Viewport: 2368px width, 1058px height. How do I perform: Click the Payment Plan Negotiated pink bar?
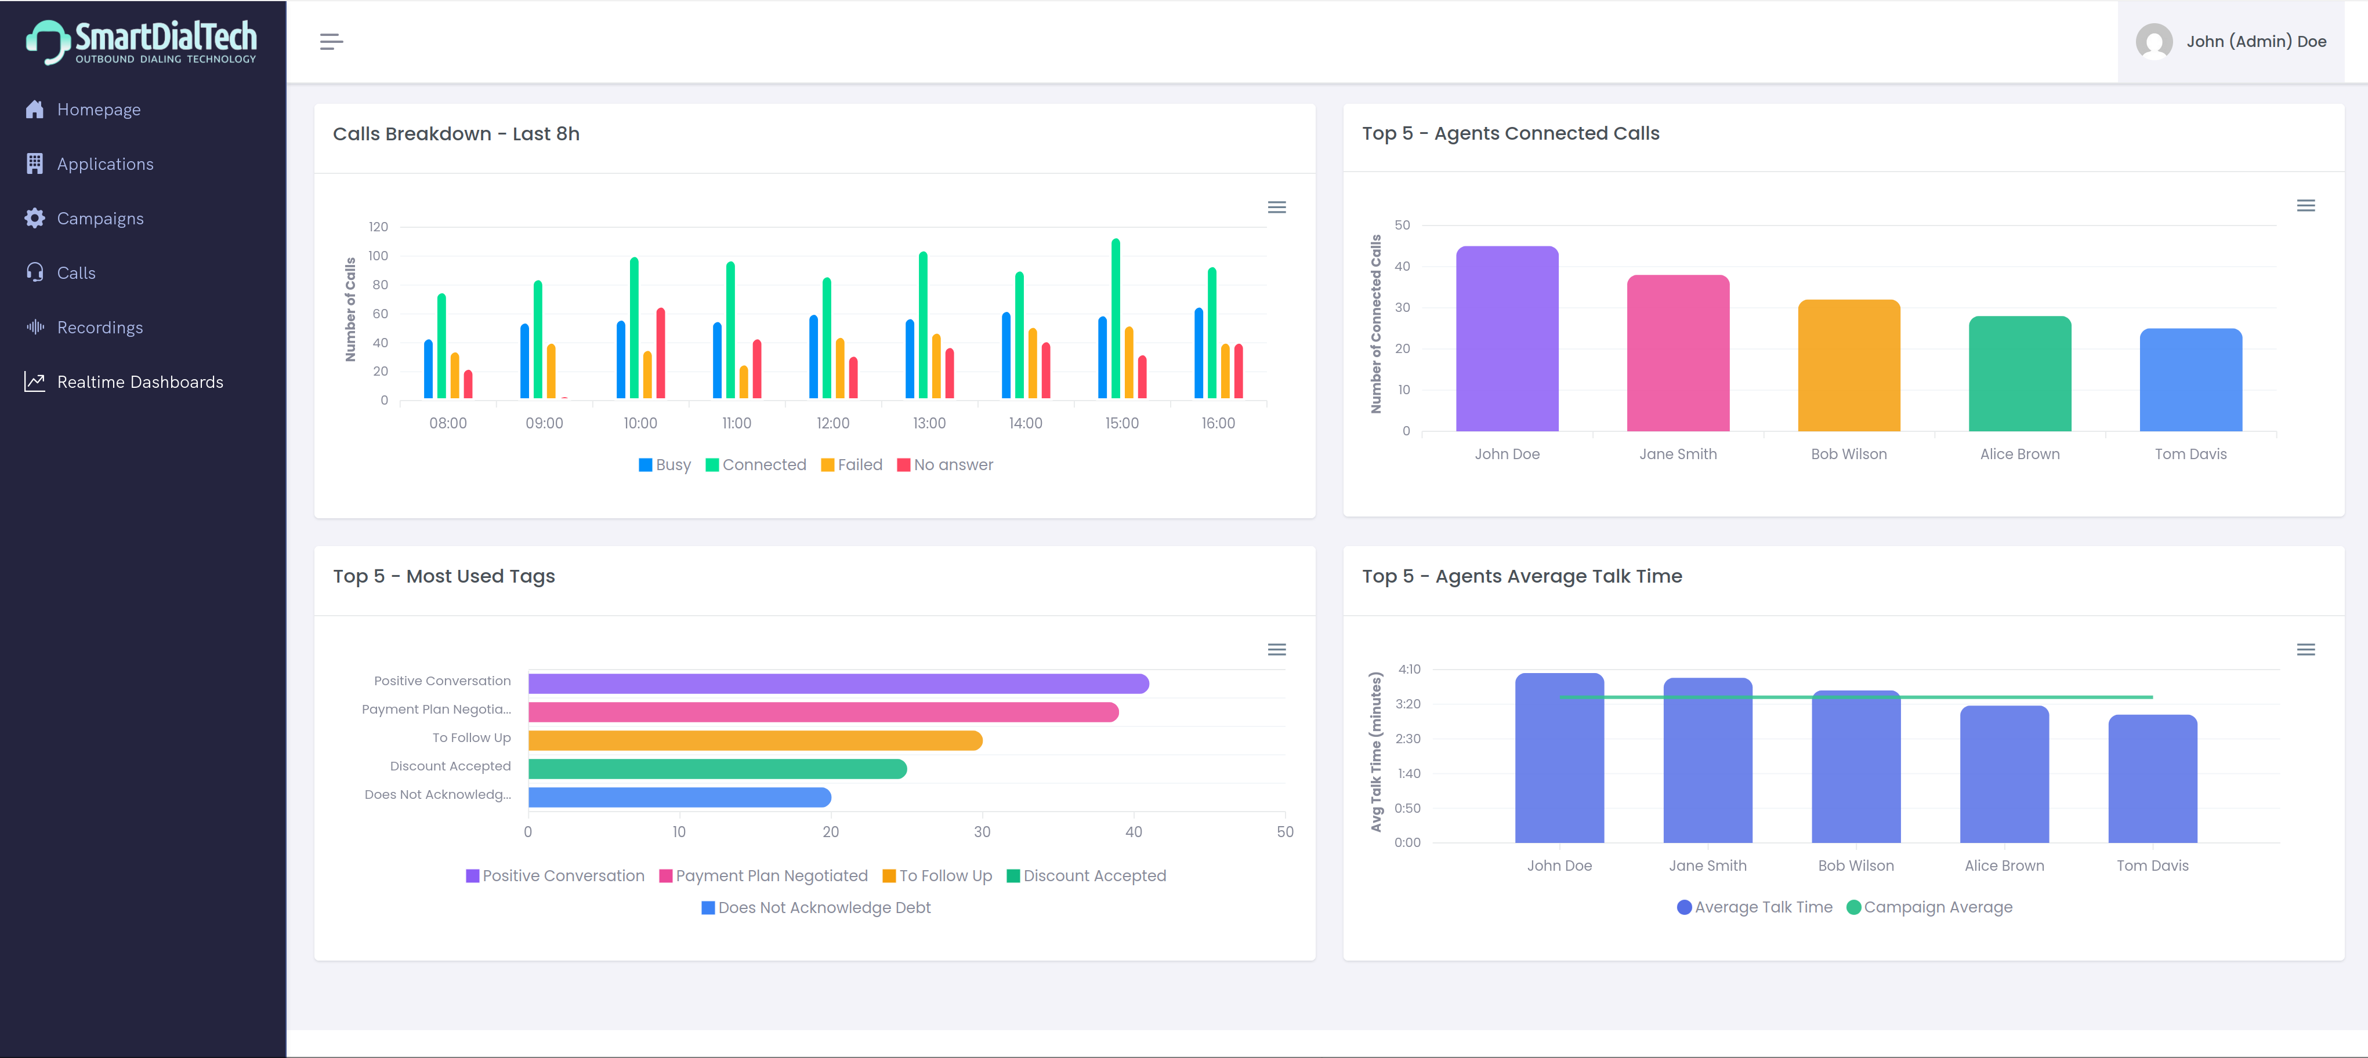824,712
